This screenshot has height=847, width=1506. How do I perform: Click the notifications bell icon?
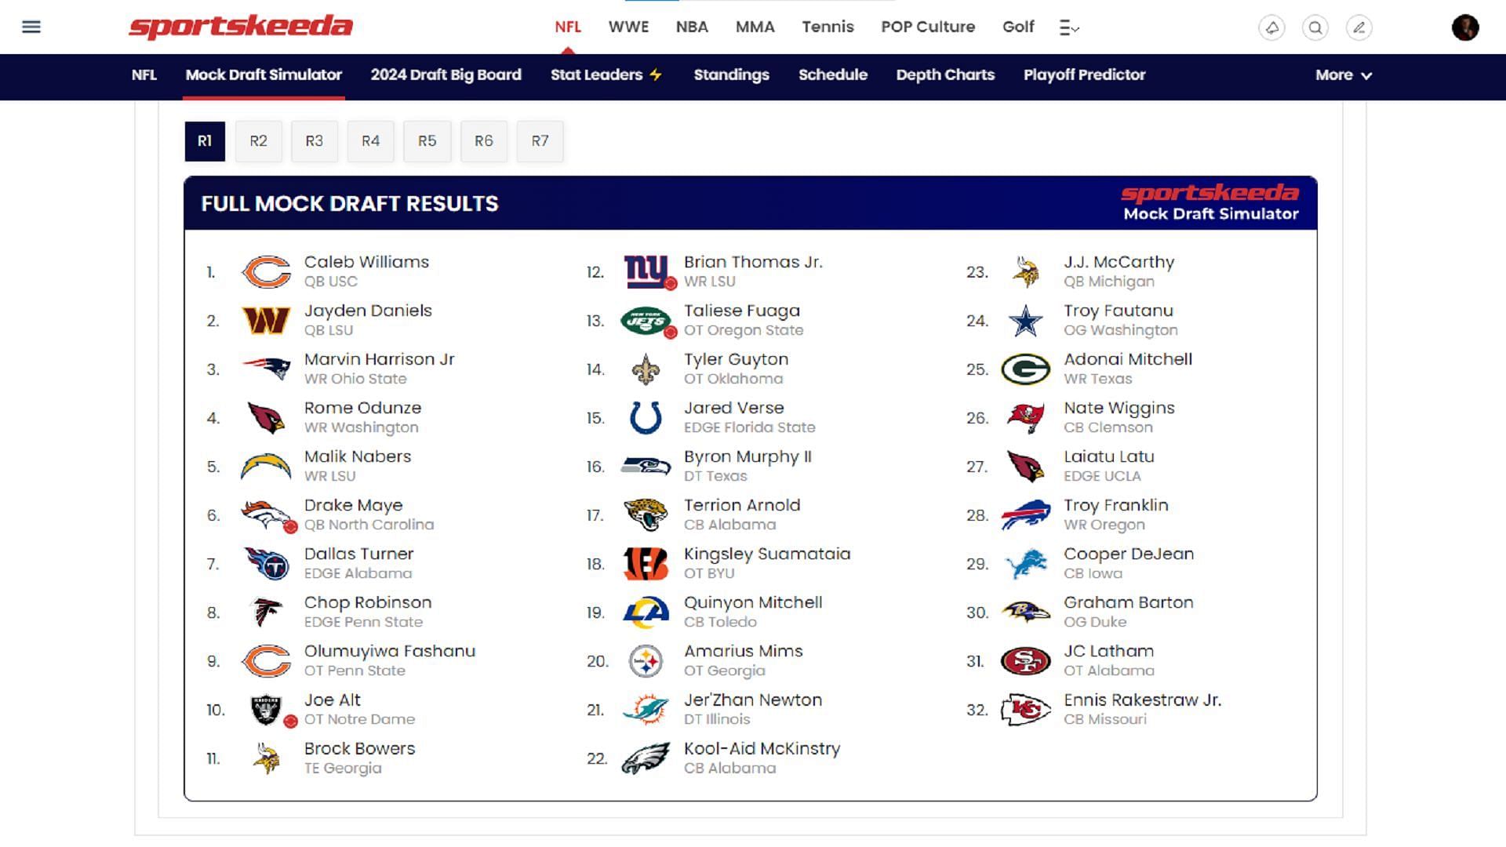(1271, 28)
